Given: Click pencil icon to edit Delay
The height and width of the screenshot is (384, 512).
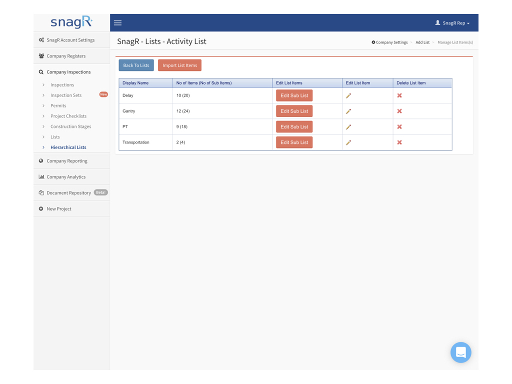Looking at the screenshot, I should coord(348,95).
